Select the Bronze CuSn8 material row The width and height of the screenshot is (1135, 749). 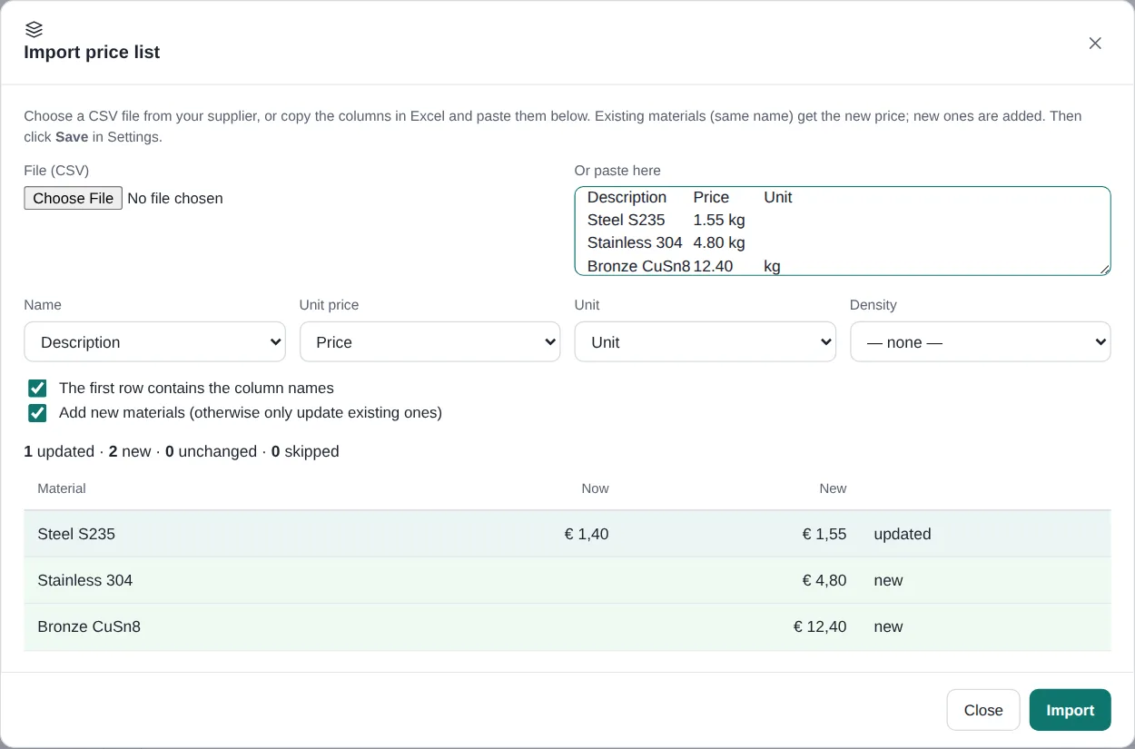coord(567,626)
